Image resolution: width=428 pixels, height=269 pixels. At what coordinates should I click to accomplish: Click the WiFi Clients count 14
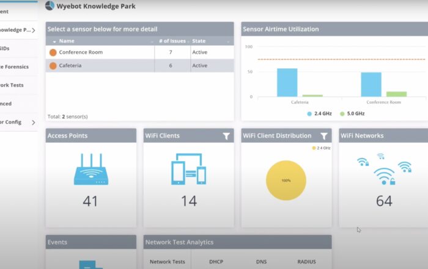(x=189, y=201)
